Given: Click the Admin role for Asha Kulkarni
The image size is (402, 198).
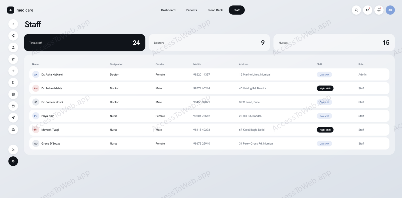Looking at the screenshot, I should coord(363,75).
